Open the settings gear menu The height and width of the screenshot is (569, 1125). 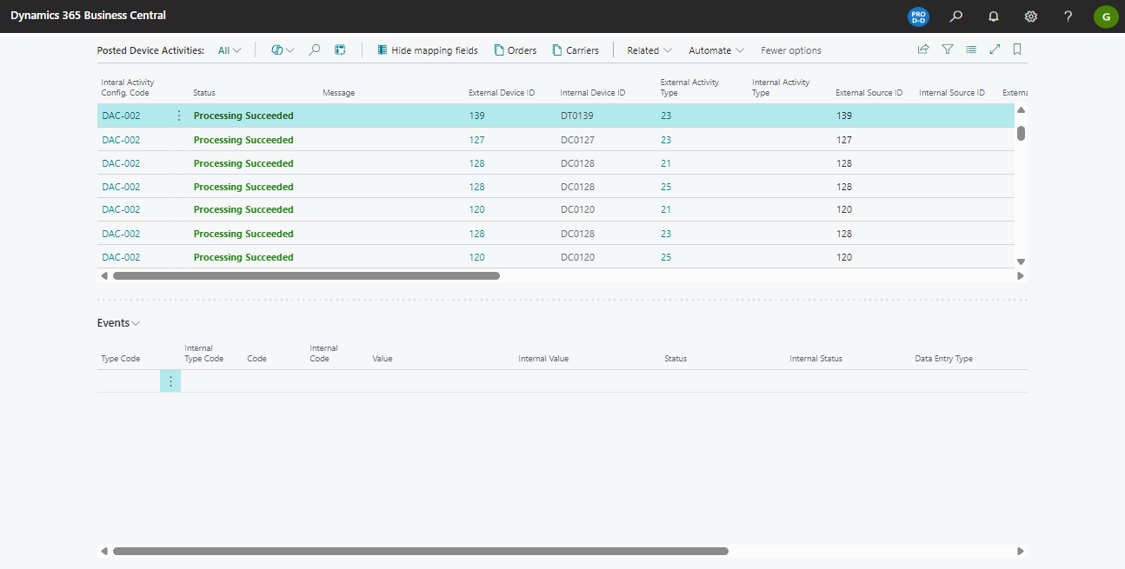pos(1031,17)
